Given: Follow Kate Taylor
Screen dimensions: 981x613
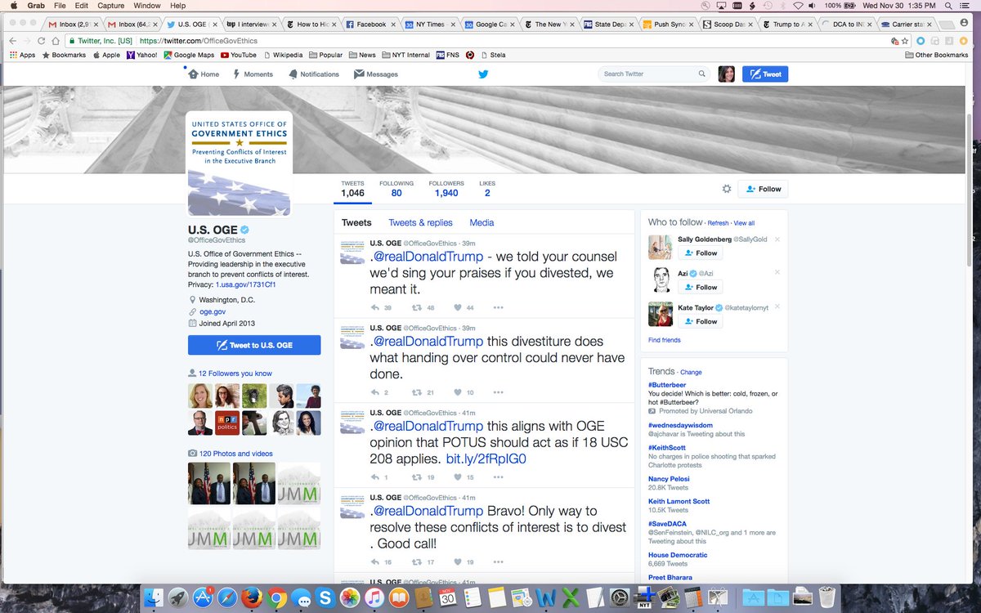Looking at the screenshot, I should [701, 321].
